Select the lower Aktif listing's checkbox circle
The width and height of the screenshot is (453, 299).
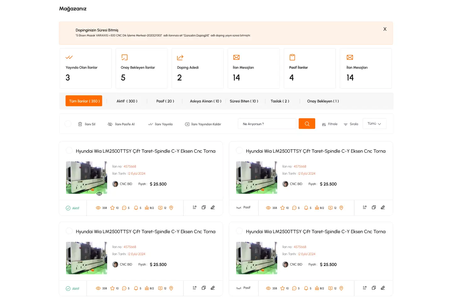69,231
